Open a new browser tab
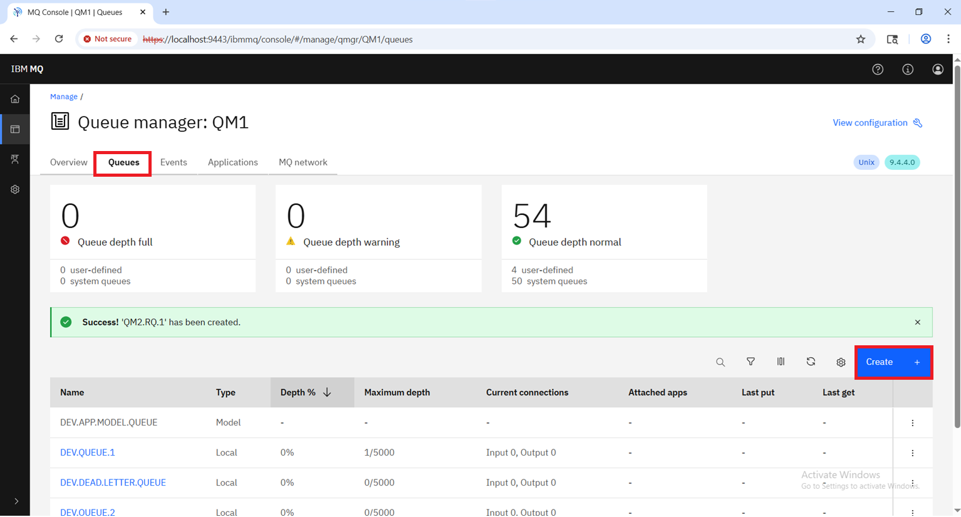Image resolution: width=961 pixels, height=517 pixels. [x=166, y=12]
